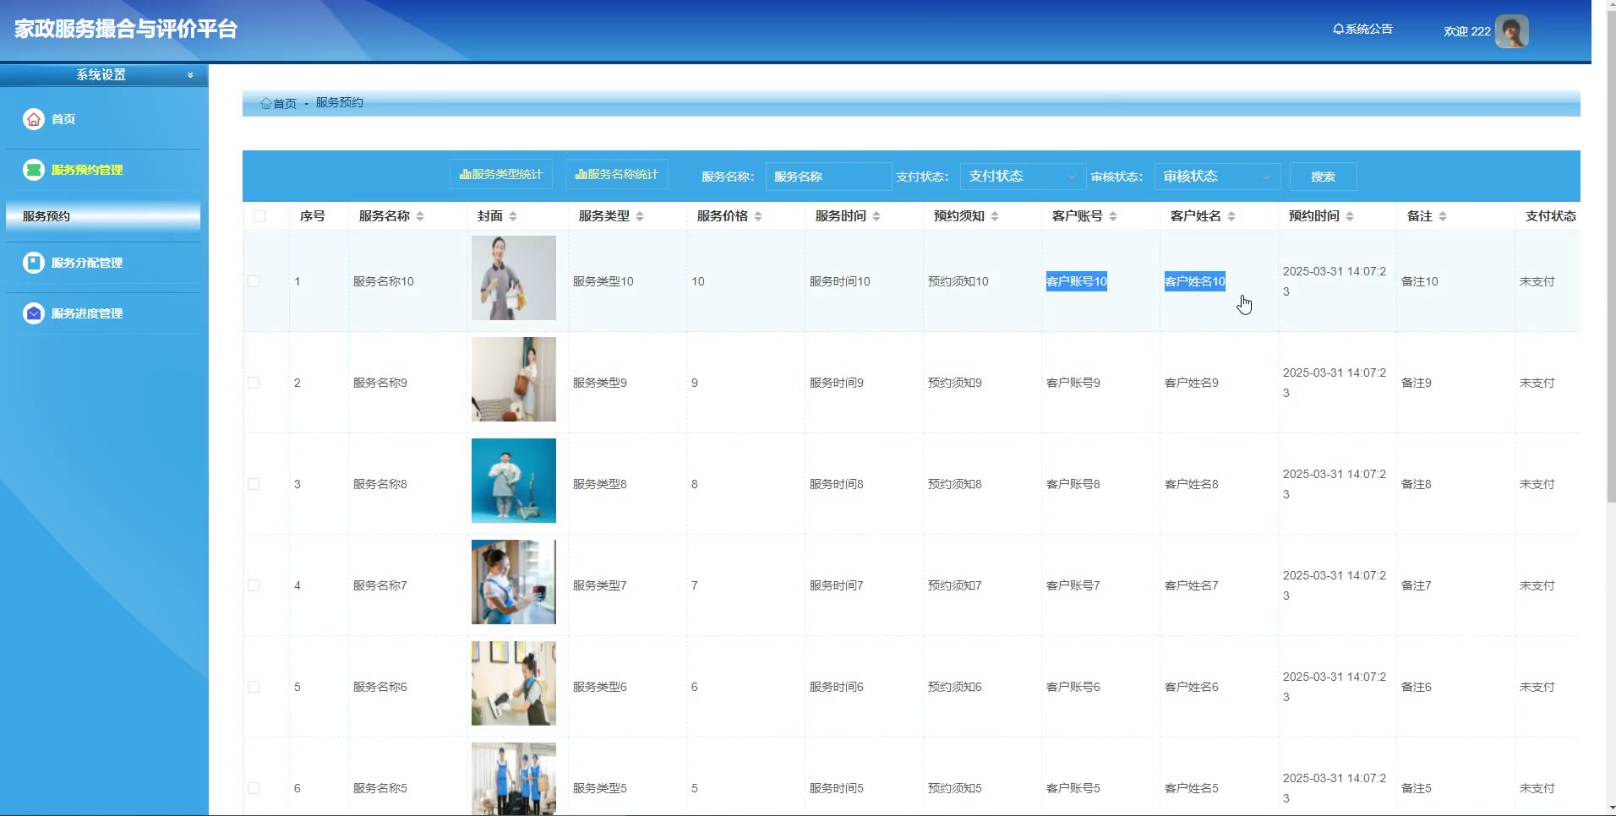Image resolution: width=1616 pixels, height=816 pixels.
Task: Open the 系统公告 announcement link
Action: [x=1362, y=29]
